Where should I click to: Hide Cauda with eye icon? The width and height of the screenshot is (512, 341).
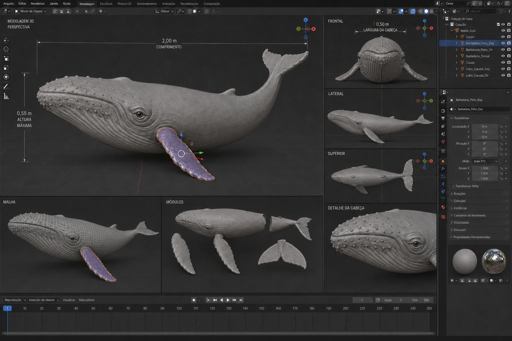pos(503,63)
